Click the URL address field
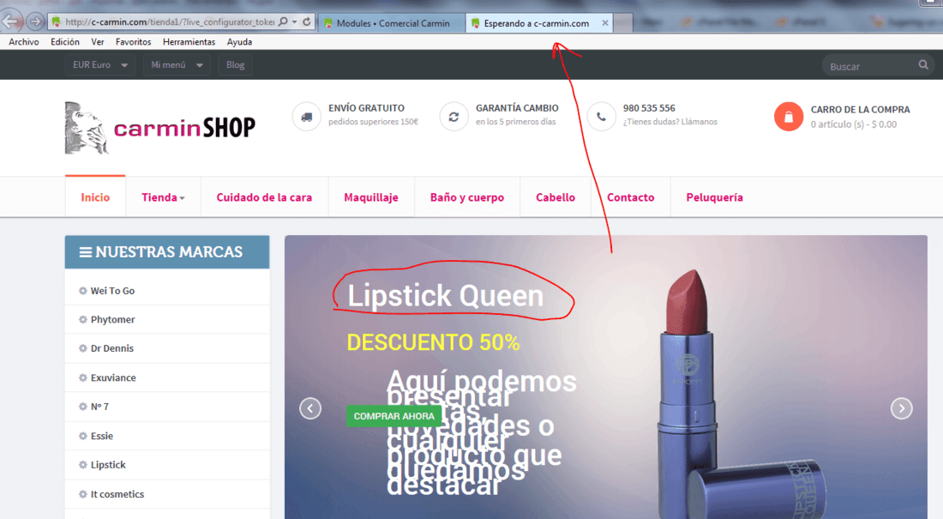Viewport: 943px width, 519px height. [x=168, y=22]
